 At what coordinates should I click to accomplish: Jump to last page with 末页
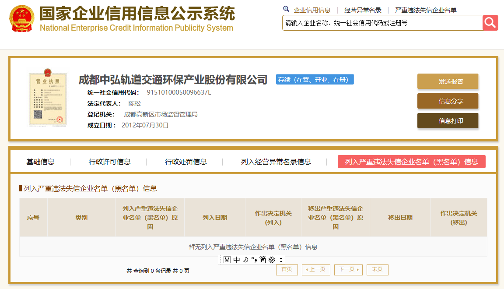click(x=378, y=270)
